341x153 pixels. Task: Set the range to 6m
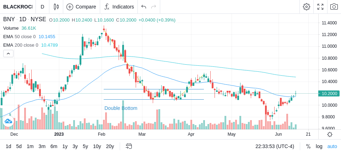click(54, 147)
